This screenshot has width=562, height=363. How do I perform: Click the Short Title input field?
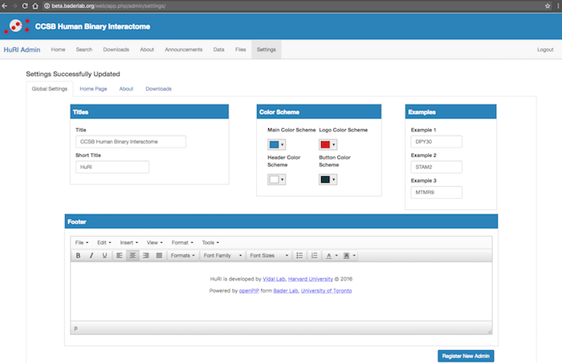[x=112, y=167]
